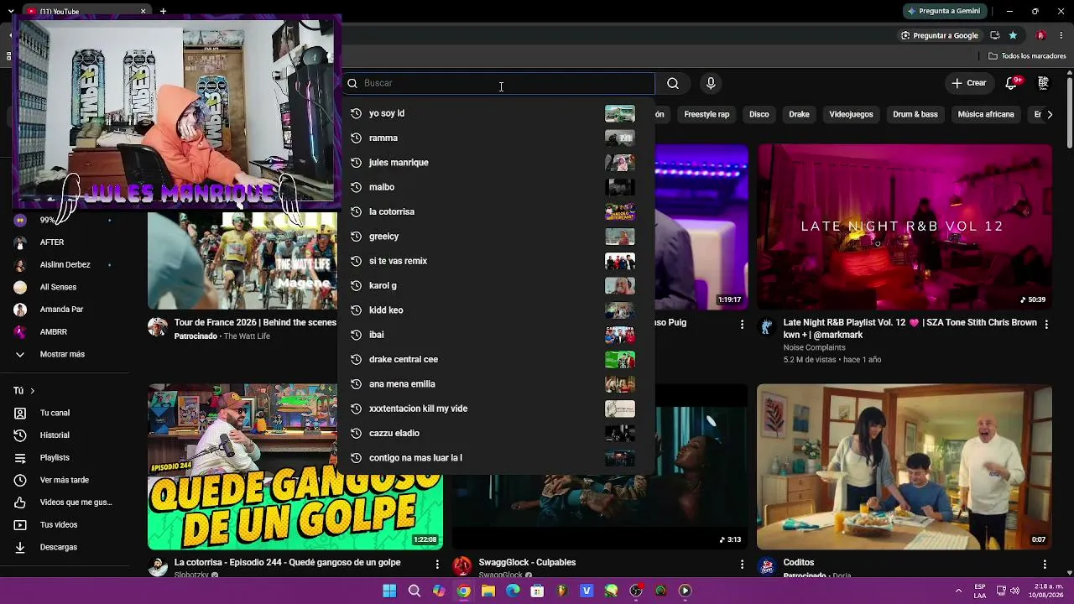
Task: Click the Buscar search field
Action: point(499,83)
